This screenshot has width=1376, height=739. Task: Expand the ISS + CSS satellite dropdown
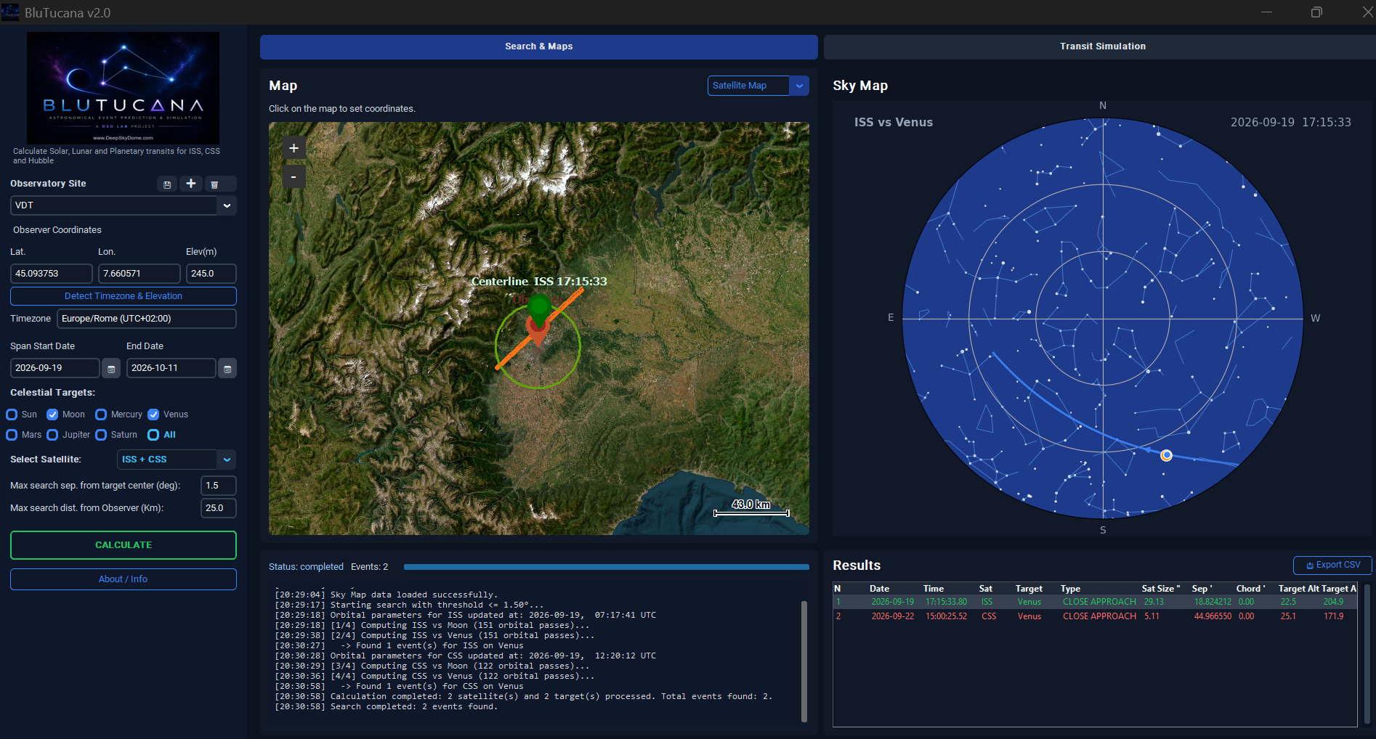(227, 460)
